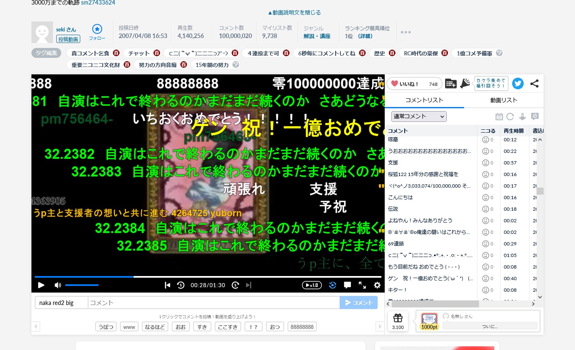Nicoru smiley for 69連鎖 comment
Screen dimensions: 575x350
click(x=486, y=244)
